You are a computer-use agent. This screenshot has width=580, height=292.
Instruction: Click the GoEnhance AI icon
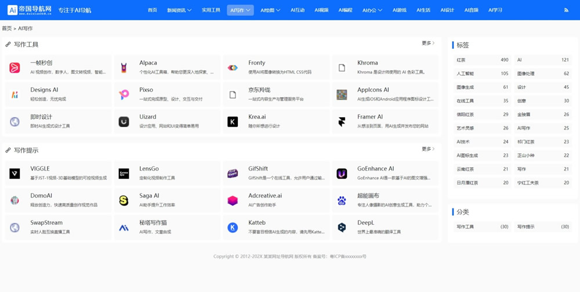[x=342, y=174]
